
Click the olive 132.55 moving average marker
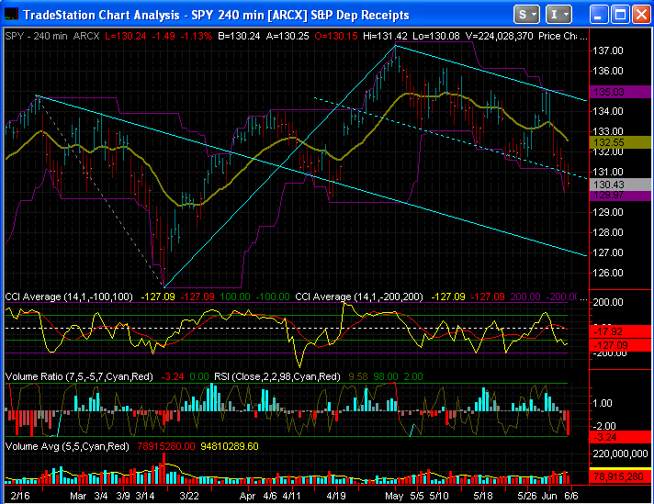(x=620, y=142)
